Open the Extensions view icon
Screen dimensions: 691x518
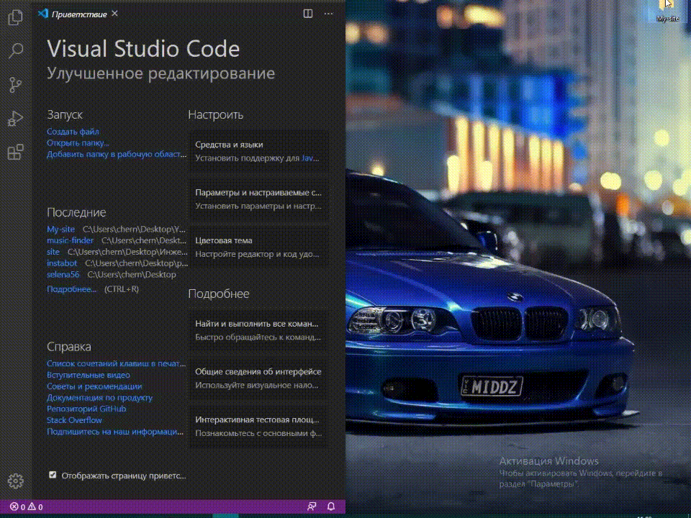click(x=15, y=152)
